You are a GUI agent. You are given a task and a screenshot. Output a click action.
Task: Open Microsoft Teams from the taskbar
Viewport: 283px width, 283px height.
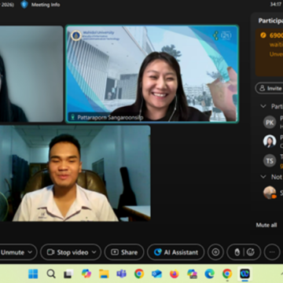pos(121,274)
